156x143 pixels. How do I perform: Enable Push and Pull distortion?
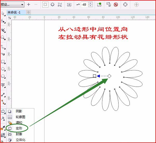pyautogui.click(x=45, y=4)
